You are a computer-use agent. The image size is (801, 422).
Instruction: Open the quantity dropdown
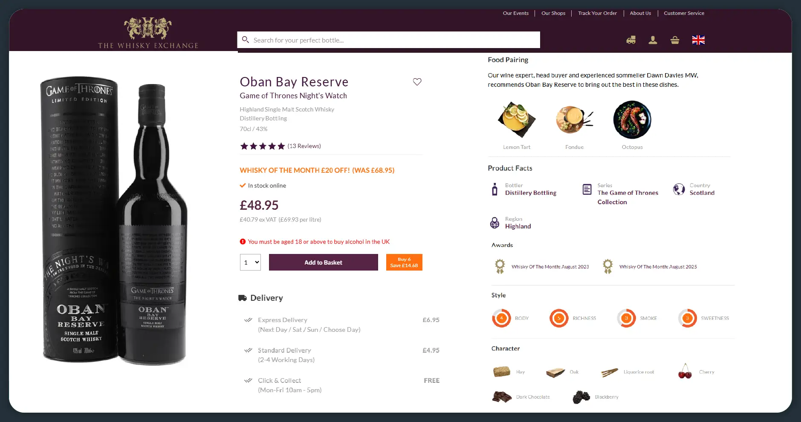click(x=250, y=262)
